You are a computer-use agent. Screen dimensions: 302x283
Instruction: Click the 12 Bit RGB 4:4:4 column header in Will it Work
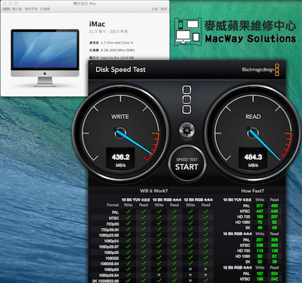(x=198, y=200)
